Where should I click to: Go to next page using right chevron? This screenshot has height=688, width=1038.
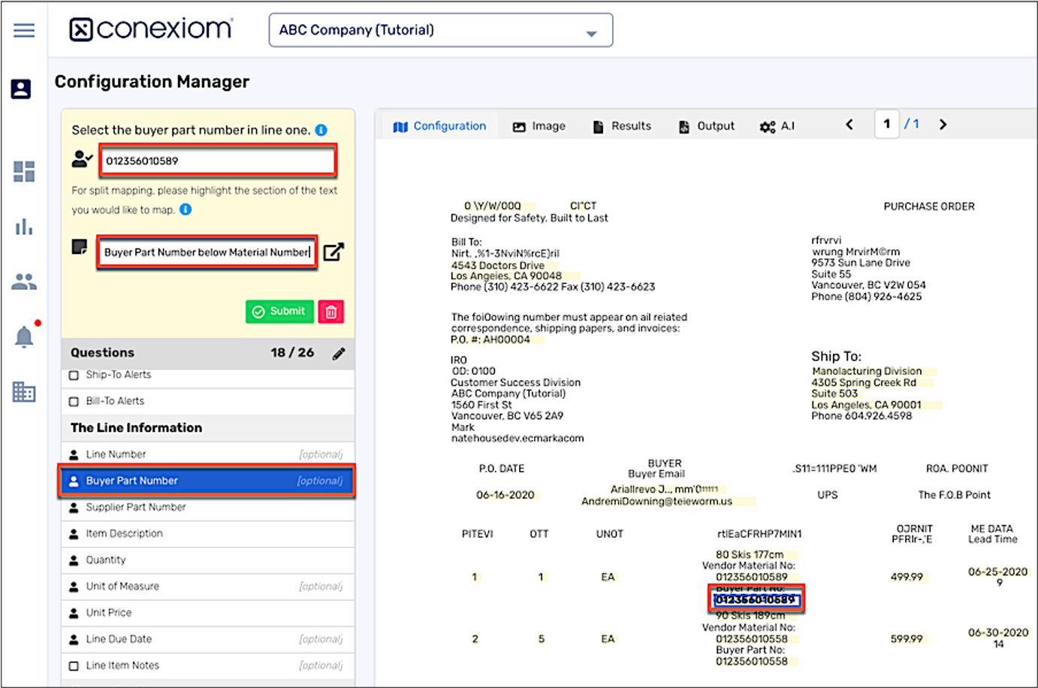(x=943, y=125)
